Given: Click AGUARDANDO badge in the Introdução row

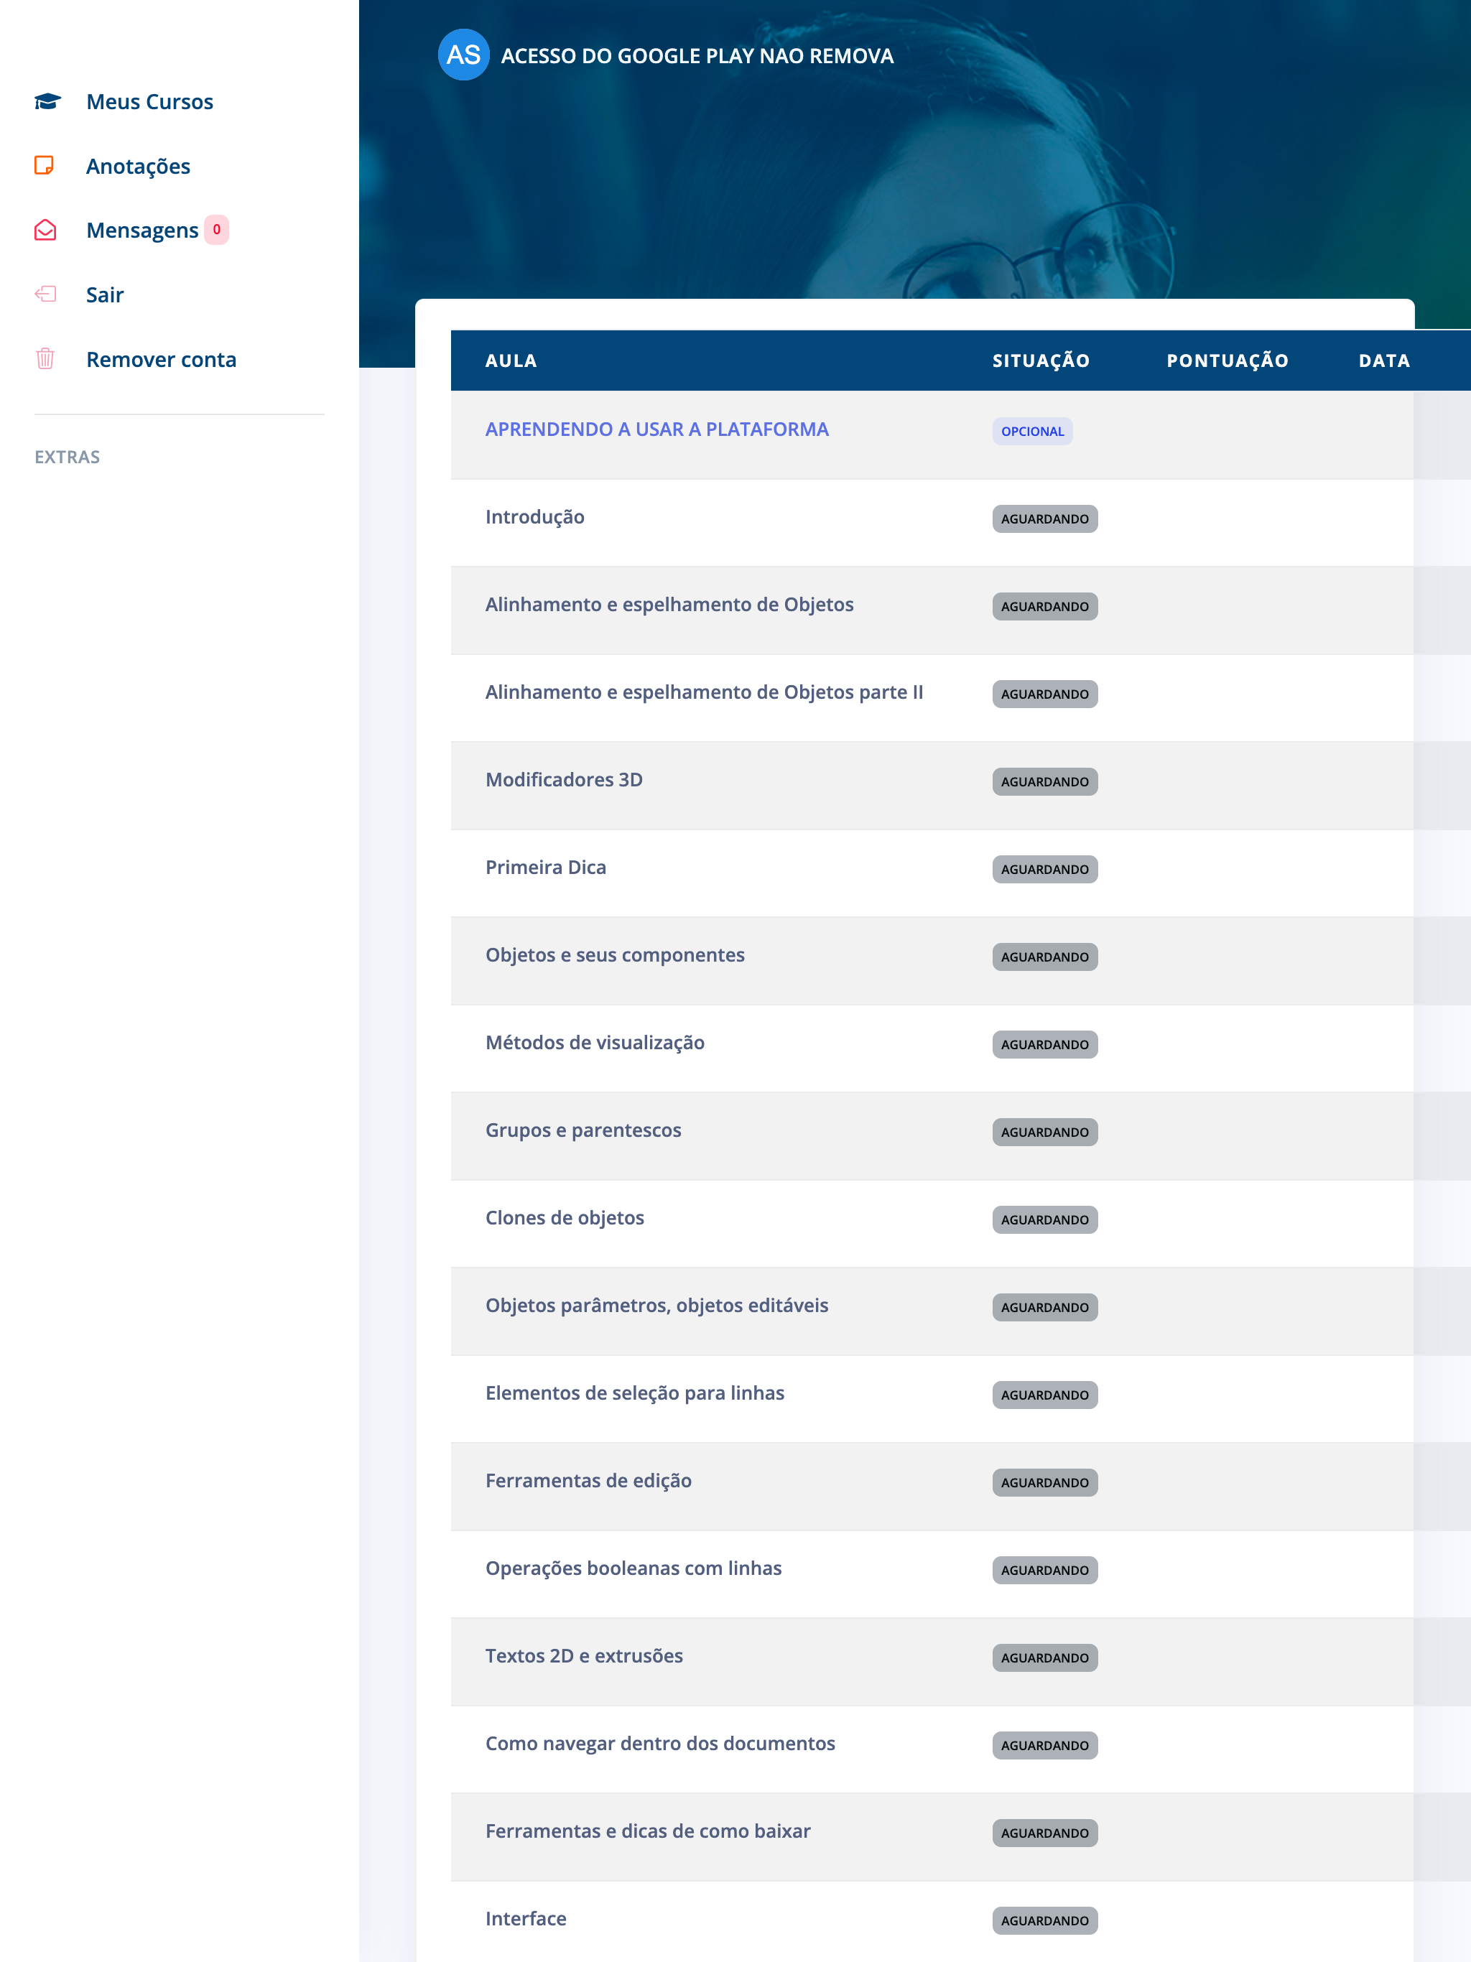Looking at the screenshot, I should (x=1044, y=519).
